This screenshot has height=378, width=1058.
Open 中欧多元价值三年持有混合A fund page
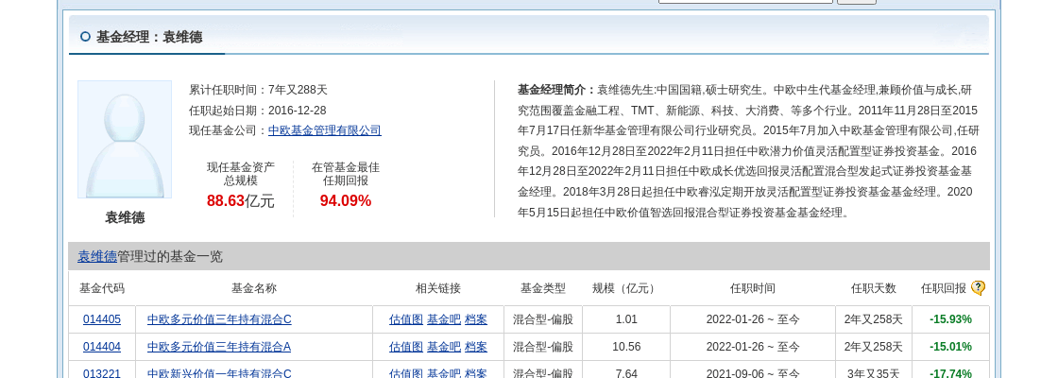point(219,347)
